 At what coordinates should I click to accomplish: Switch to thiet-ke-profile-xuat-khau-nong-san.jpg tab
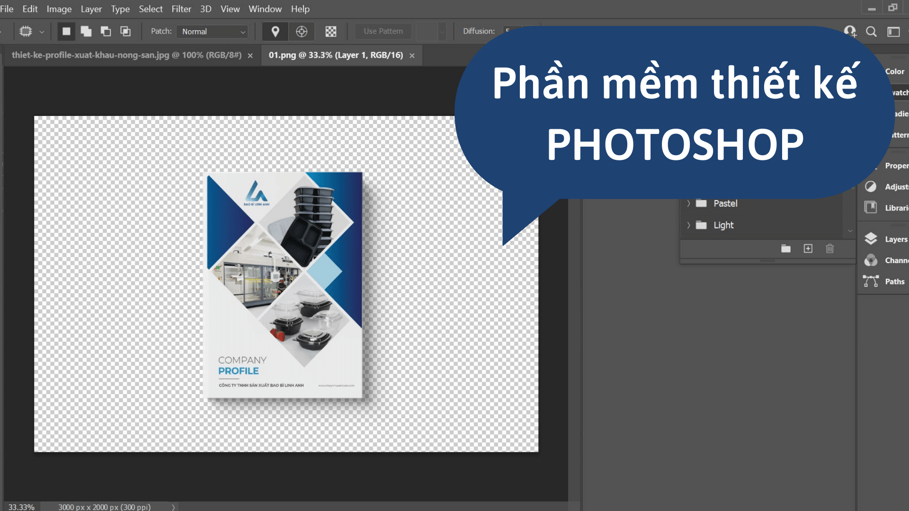tap(126, 55)
